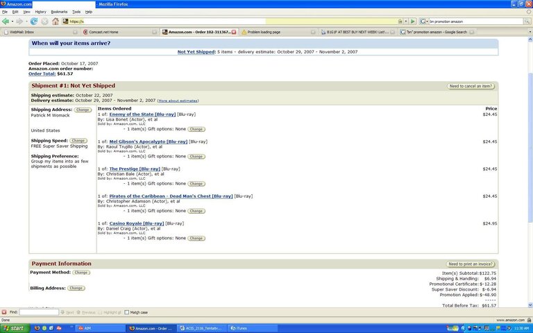Open the search engine selector dropdown
The width and height of the screenshot is (533, 333).
coord(423,22)
